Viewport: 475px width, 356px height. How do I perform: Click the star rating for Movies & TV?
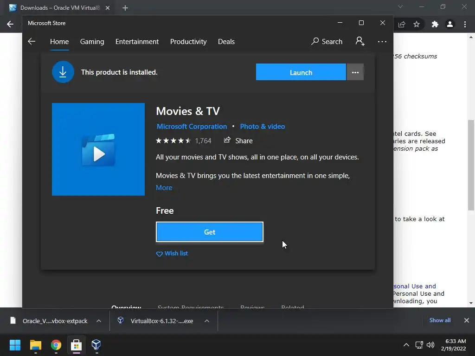click(173, 140)
